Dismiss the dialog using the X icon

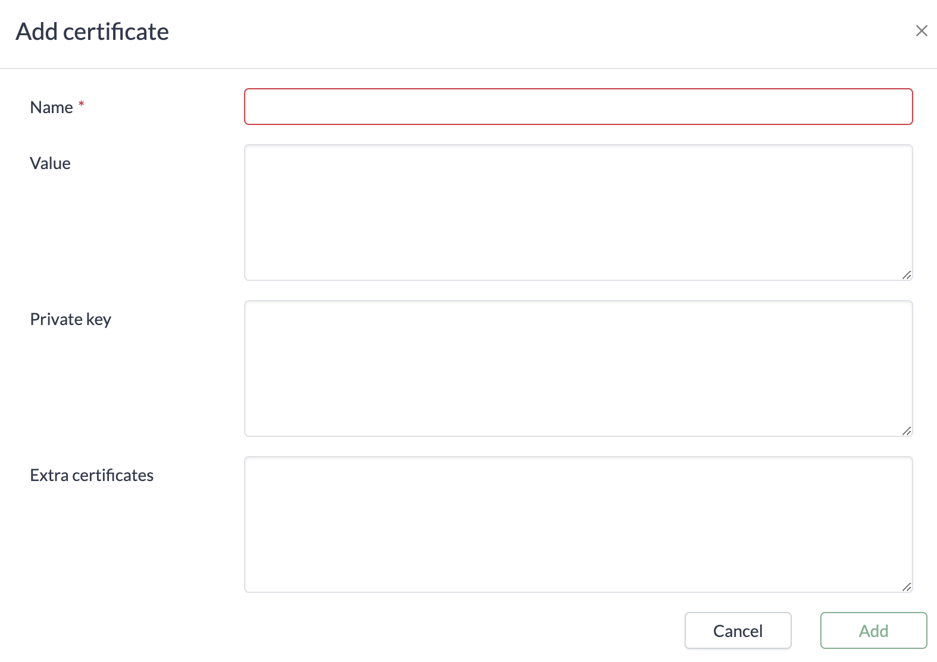921,31
